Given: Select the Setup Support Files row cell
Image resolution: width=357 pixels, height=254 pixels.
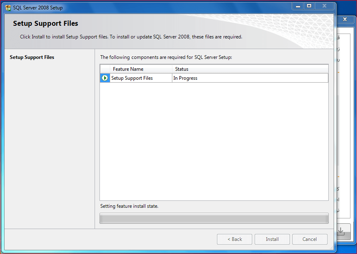Looking at the screenshot, I should click(141, 78).
